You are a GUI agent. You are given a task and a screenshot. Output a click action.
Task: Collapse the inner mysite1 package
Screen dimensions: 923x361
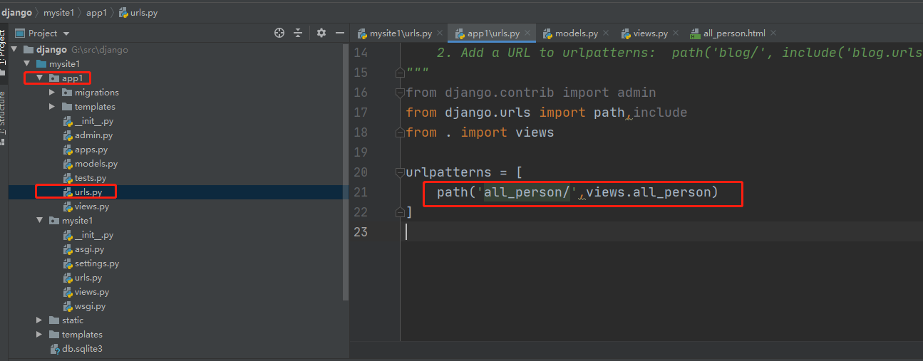point(40,221)
